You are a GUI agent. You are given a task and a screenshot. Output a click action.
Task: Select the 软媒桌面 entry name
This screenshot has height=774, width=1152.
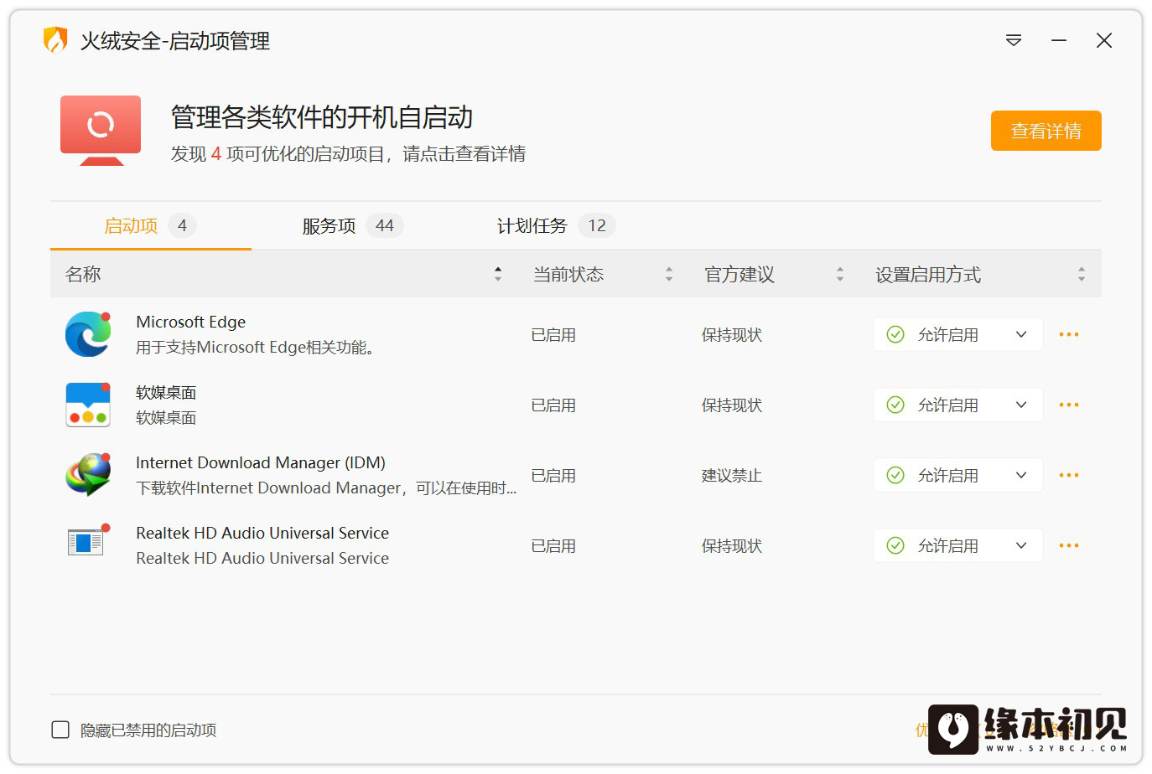click(x=166, y=392)
